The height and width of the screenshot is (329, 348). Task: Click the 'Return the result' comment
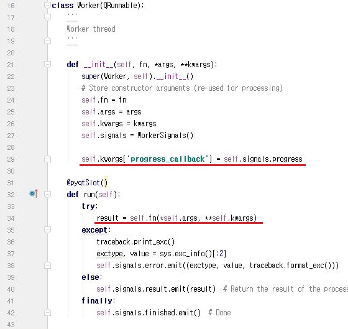point(285,289)
